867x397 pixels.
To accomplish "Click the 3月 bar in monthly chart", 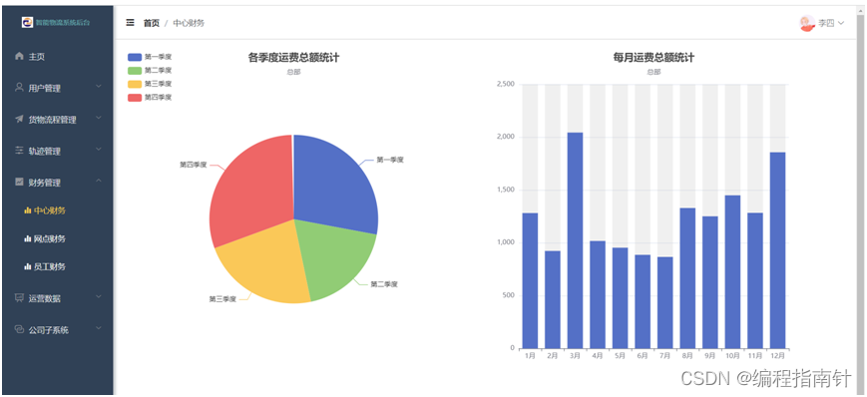I will pyautogui.click(x=575, y=240).
